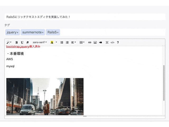Click the insert video icon
This screenshot has width=169, height=127.
[x=101, y=42]
